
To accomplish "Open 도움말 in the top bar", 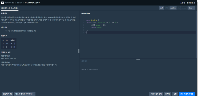I will pos(183,3).
